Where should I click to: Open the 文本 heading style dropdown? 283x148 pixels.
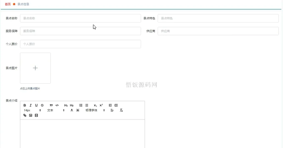56,110
